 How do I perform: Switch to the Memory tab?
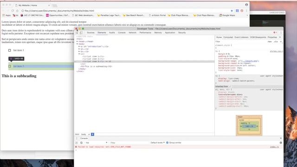click(x=158, y=32)
